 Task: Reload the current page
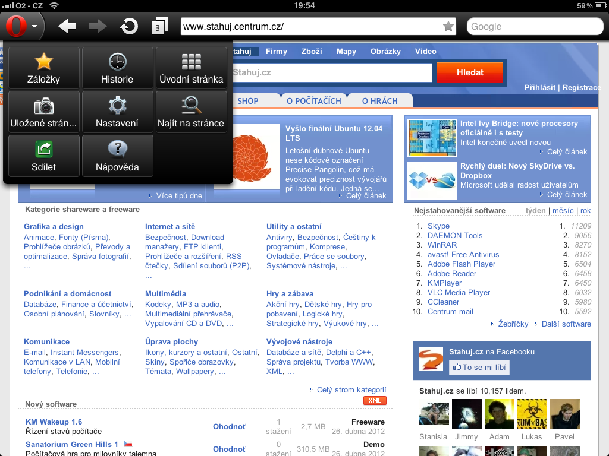(128, 26)
